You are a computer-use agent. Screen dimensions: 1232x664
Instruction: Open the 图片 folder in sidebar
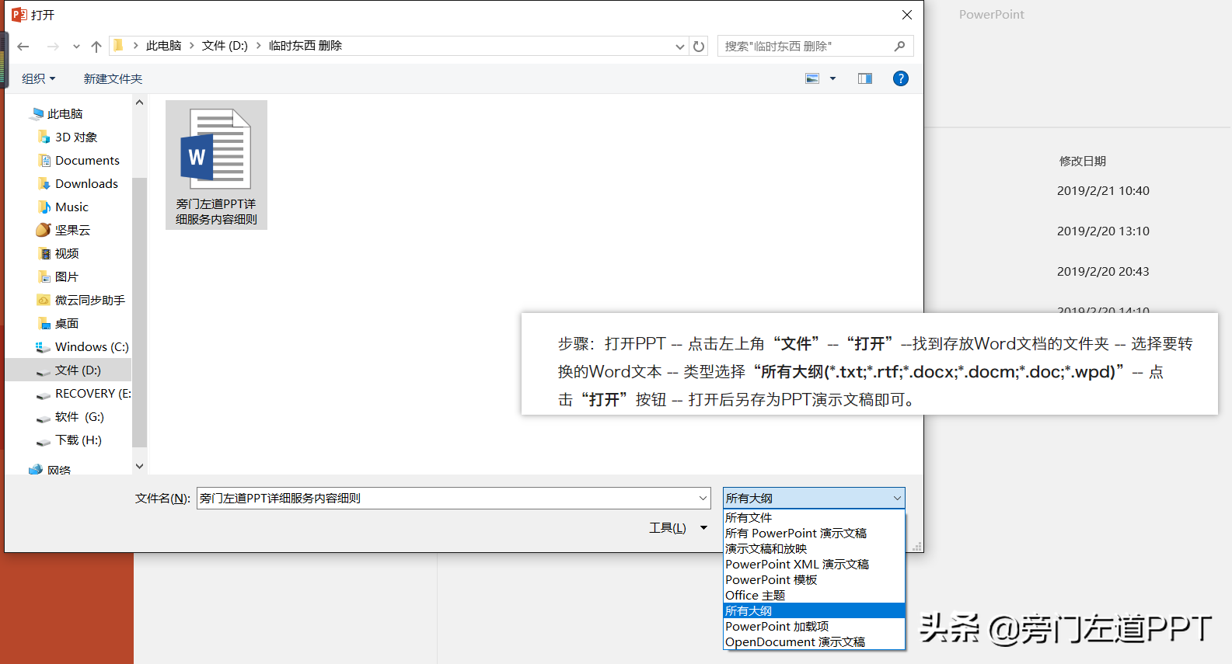[x=67, y=276]
